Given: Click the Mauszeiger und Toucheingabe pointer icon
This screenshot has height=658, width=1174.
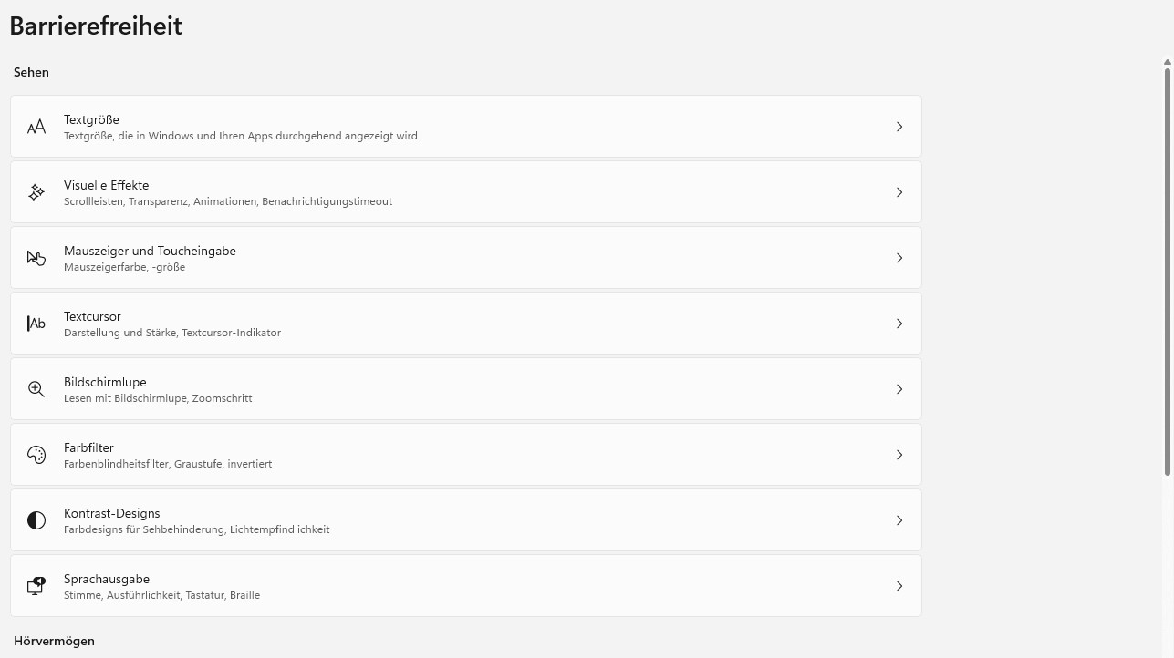Looking at the screenshot, I should click(x=36, y=258).
